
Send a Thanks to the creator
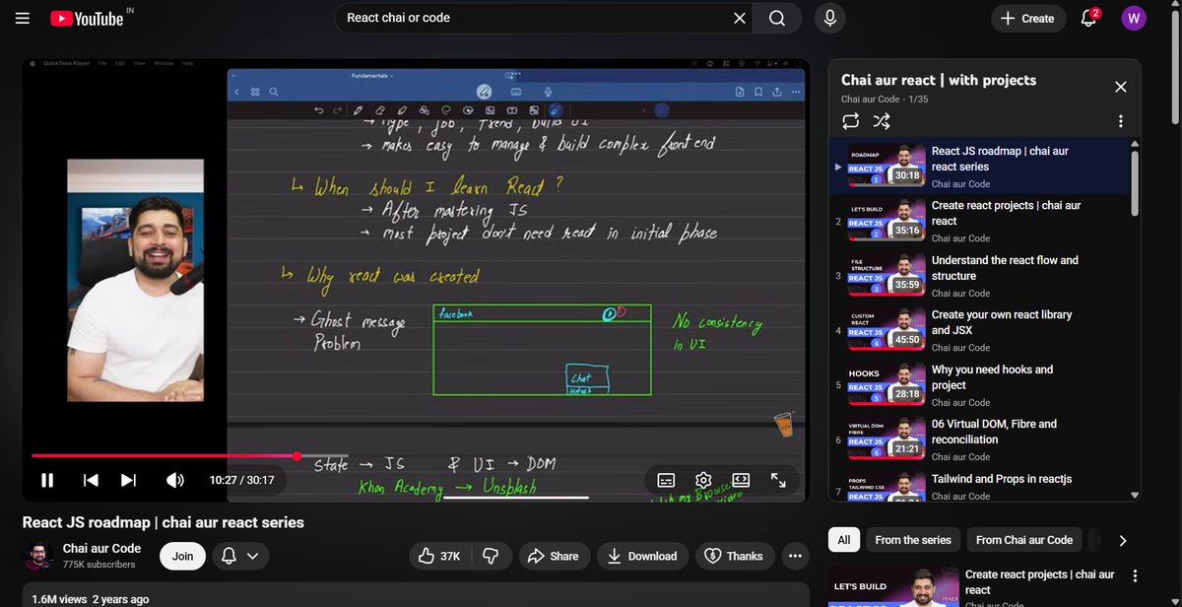(734, 556)
